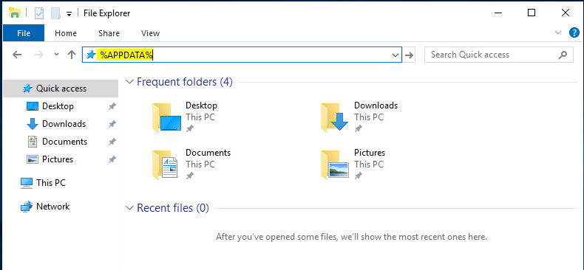The width and height of the screenshot is (584, 270).
Task: Click the Help question mark icon
Action: tap(574, 32)
